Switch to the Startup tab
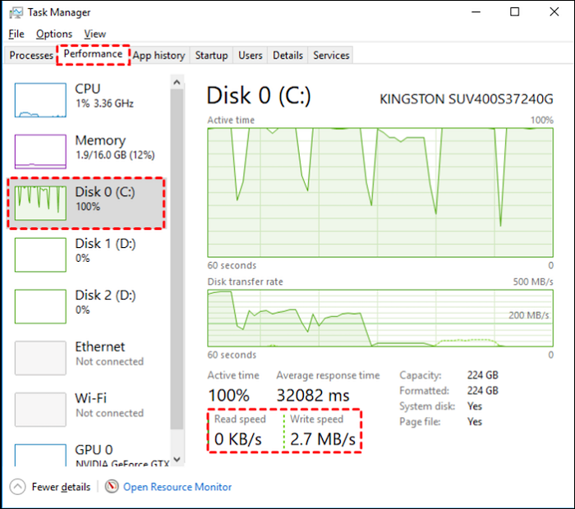Viewport: 575px width, 509px height. (x=211, y=55)
